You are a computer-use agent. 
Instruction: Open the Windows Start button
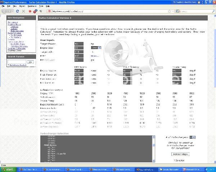tap(9, 169)
